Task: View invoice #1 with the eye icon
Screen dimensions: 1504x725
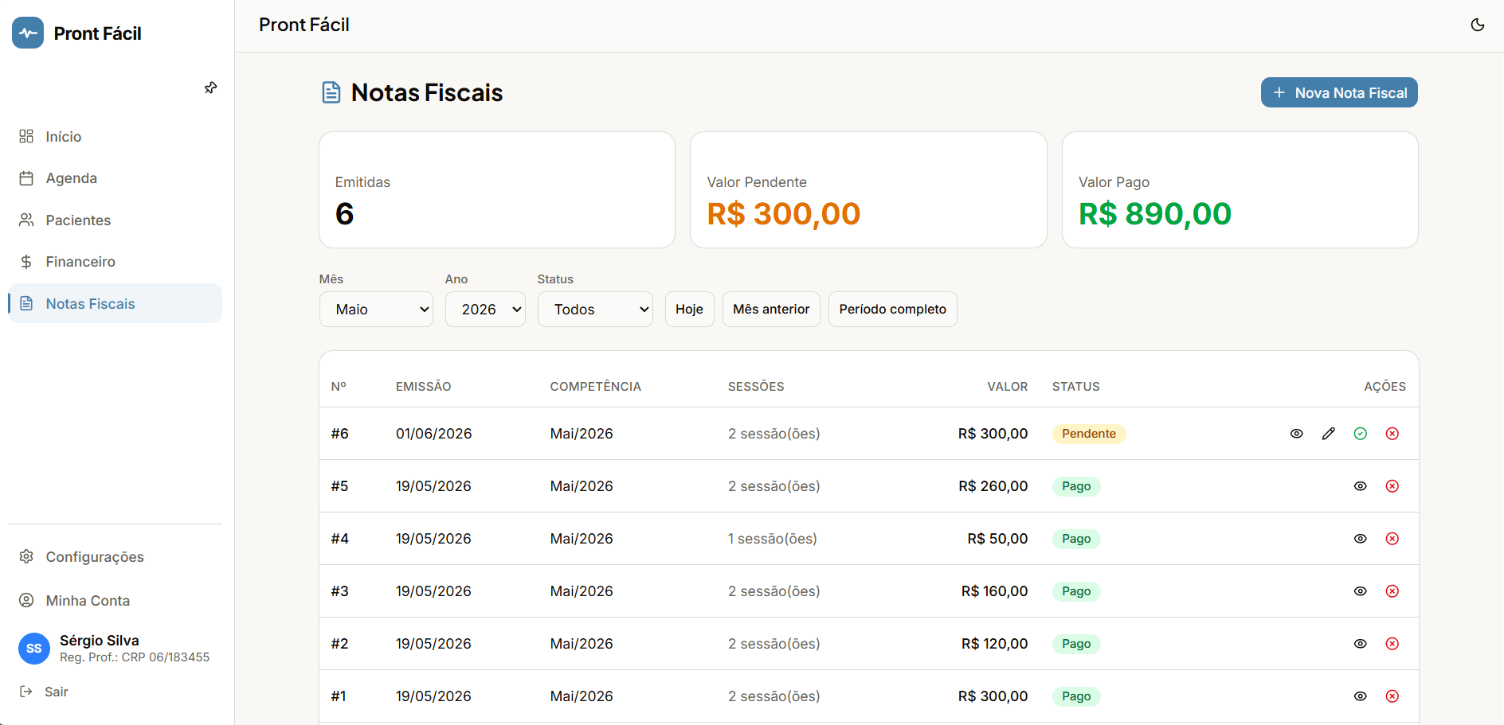Action: (1361, 696)
